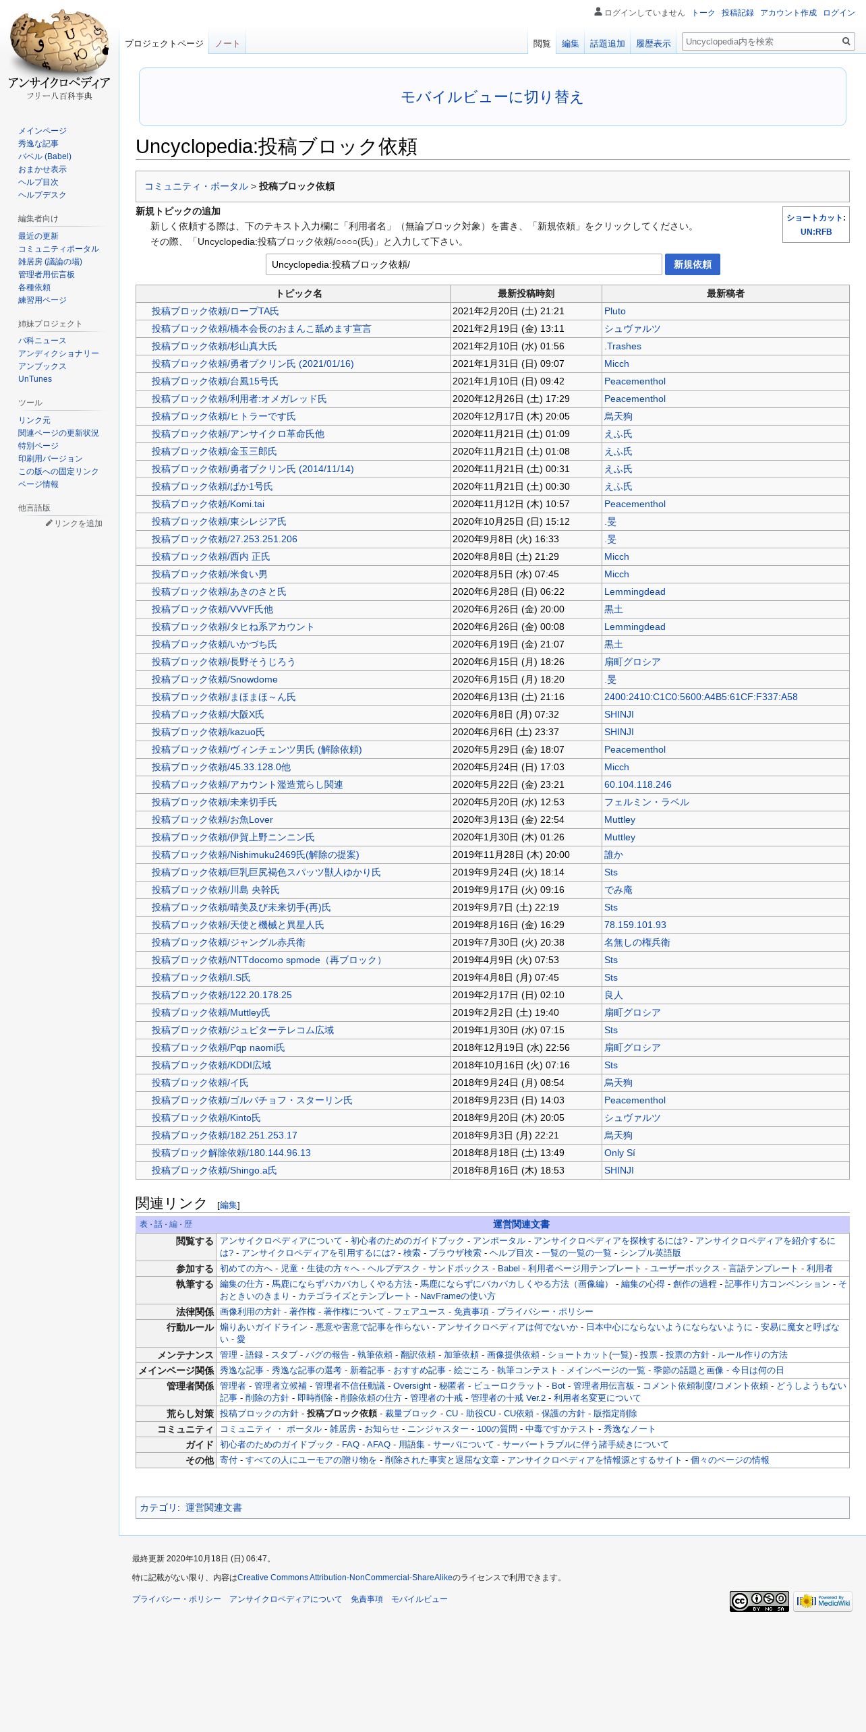The width and height of the screenshot is (866, 1732).
Task: Open バ科ニュース in the sidebar
Action: (42, 341)
